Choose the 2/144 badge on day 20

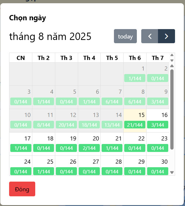tap(89, 148)
